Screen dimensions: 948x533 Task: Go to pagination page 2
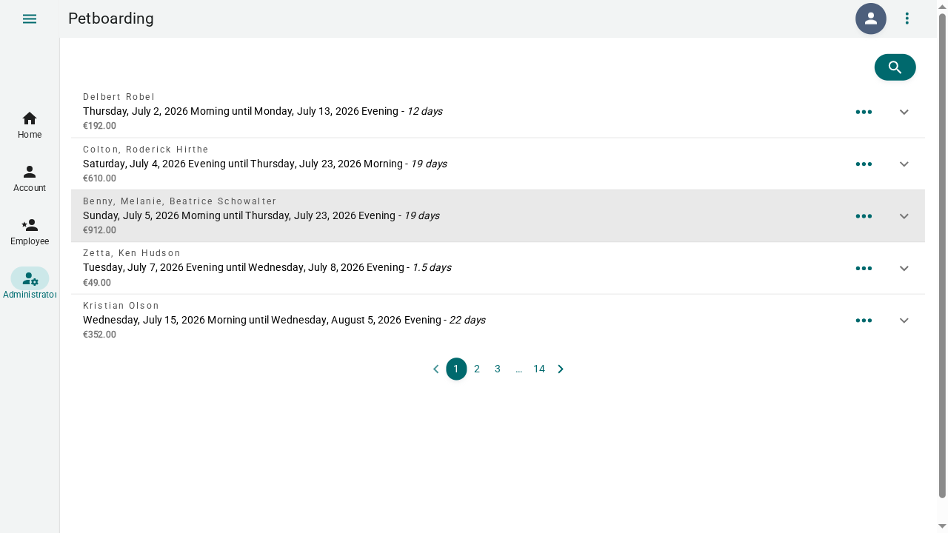(x=477, y=369)
